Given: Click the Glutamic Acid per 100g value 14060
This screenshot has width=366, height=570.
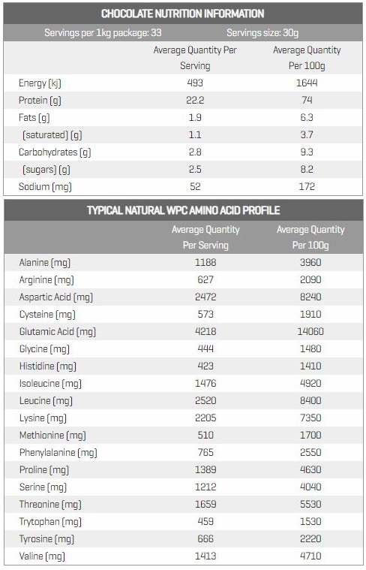Looking at the screenshot, I should tap(310, 331).
